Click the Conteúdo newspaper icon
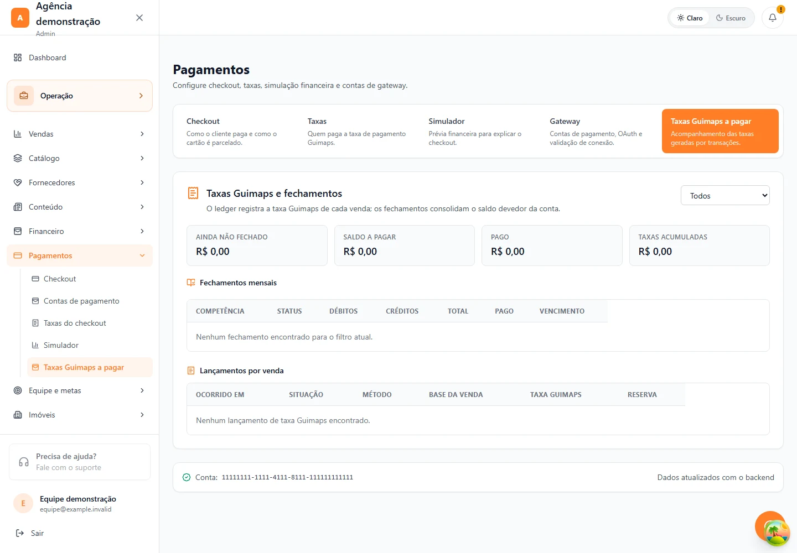The height and width of the screenshot is (553, 797). click(18, 207)
